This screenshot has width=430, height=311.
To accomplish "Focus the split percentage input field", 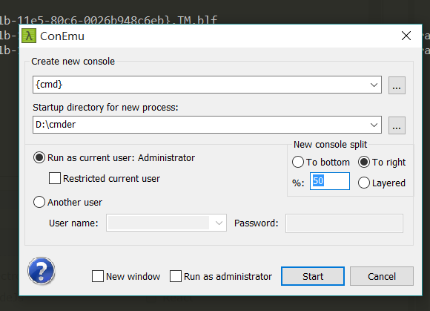I will coord(330,181).
